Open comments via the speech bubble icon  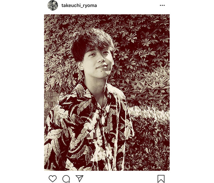pyautogui.click(x=66, y=179)
